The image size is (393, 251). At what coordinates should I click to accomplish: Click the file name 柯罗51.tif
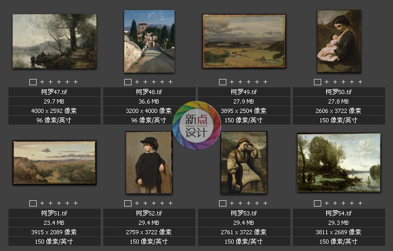click(54, 213)
